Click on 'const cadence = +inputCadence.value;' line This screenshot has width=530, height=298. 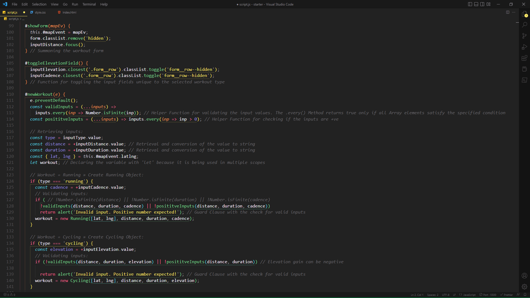click(x=81, y=187)
